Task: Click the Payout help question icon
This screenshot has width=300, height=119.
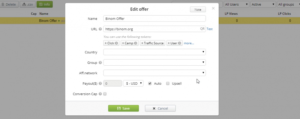Action: click(100, 84)
